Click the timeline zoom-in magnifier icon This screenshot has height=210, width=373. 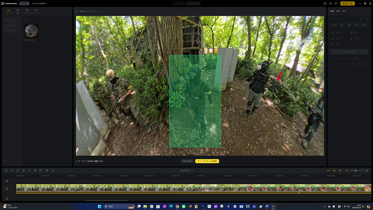click(367, 170)
